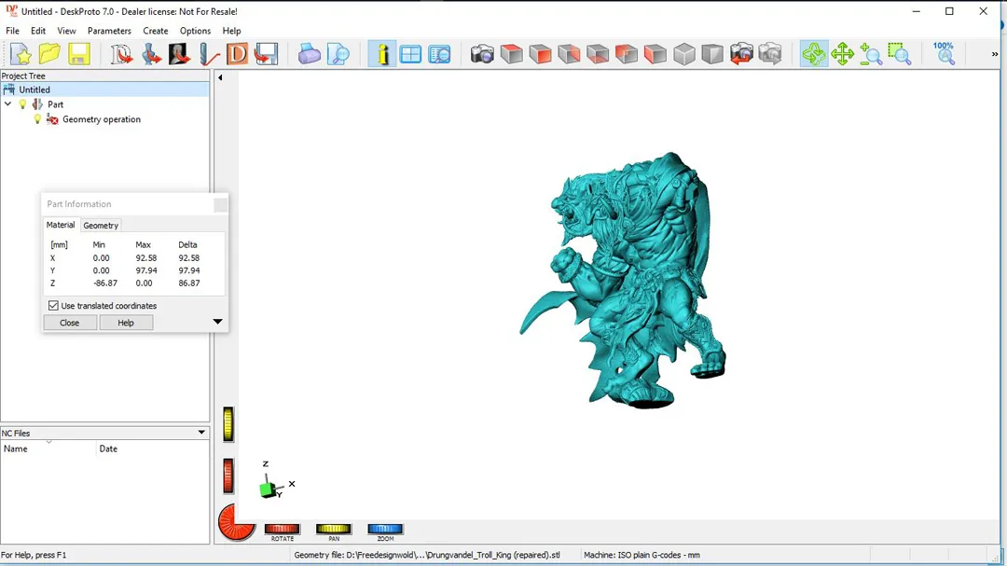Screen dimensions: 1007x566
Task: Uncheck Use translated coordinates checkbox
Action: click(x=53, y=306)
